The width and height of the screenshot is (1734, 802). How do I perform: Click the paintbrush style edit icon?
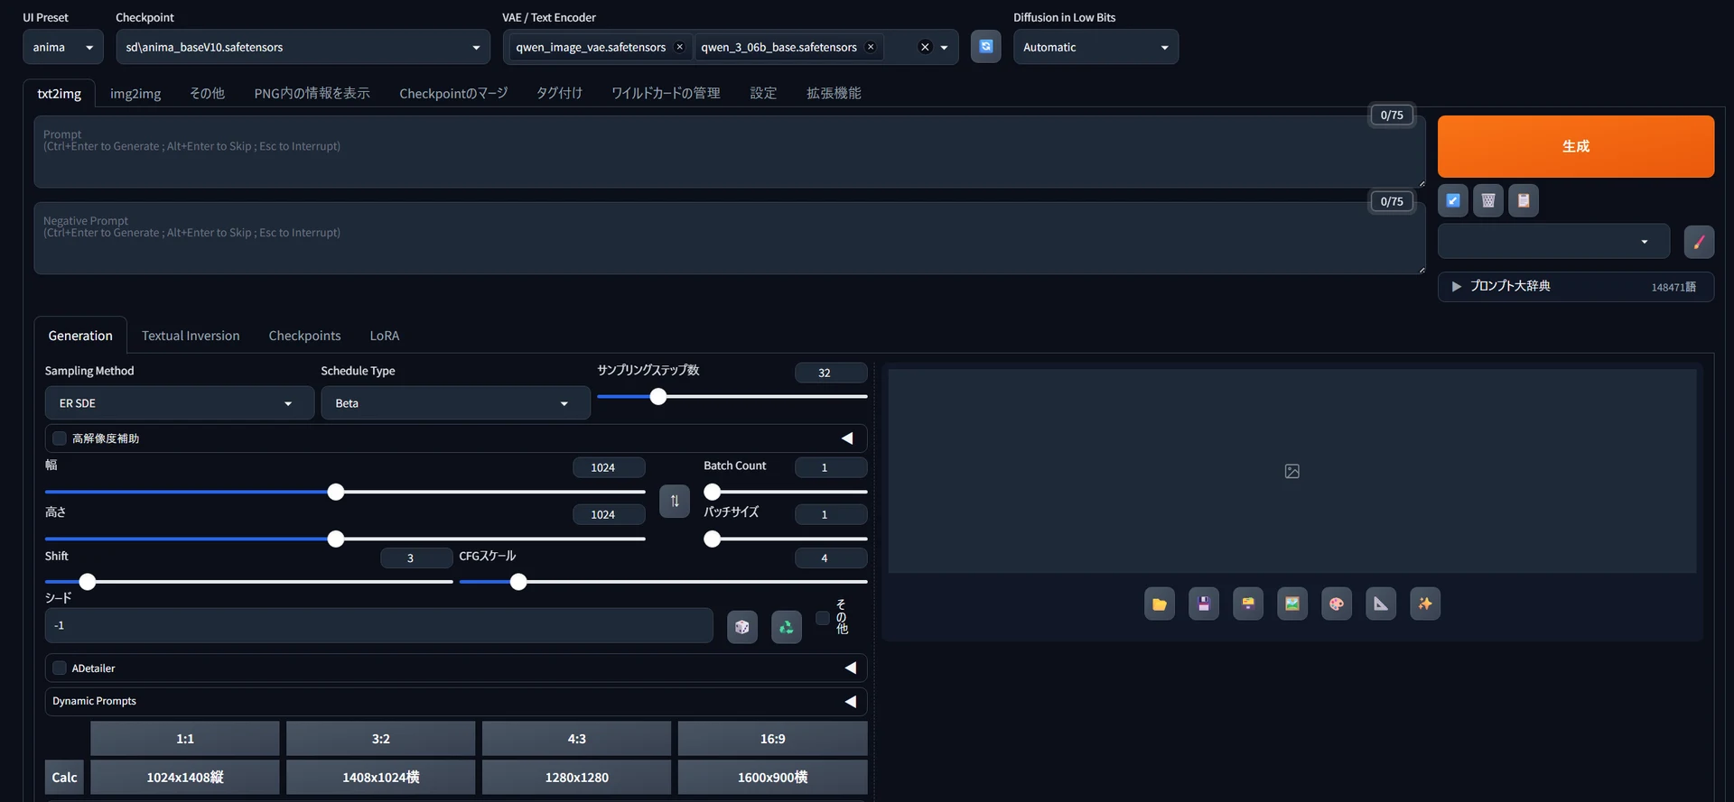click(1699, 242)
